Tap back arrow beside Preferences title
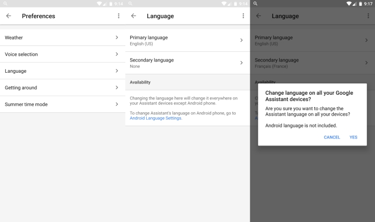This screenshot has height=222, width=375. pos(9,16)
